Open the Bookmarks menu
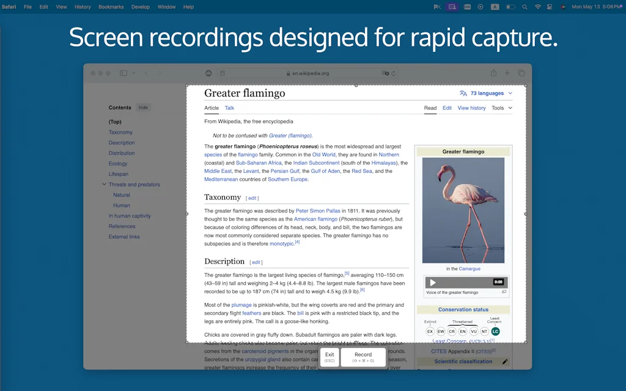This screenshot has width=626, height=391. pos(111,7)
